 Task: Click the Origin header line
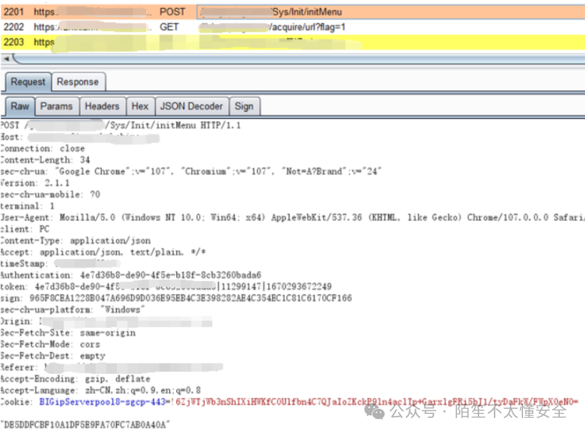(x=107, y=321)
